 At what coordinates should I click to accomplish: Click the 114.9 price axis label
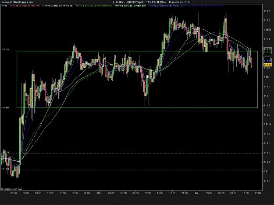(267, 87)
